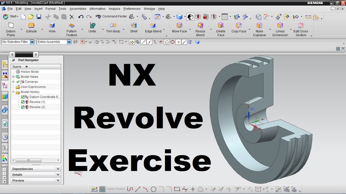
Task: Expand the Model Views node
Action: pos(13,77)
